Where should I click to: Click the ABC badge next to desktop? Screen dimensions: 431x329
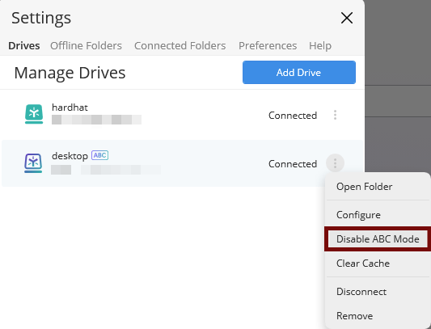pyautogui.click(x=99, y=155)
